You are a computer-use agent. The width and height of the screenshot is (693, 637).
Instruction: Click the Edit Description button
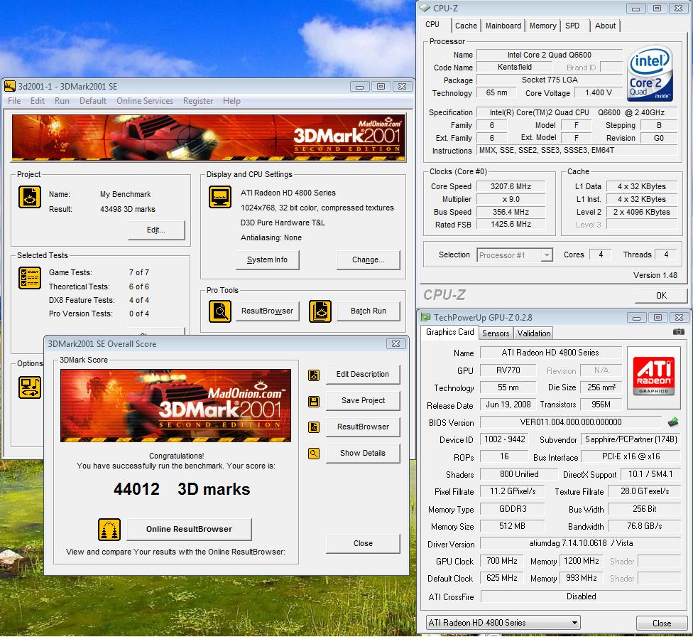click(x=363, y=375)
